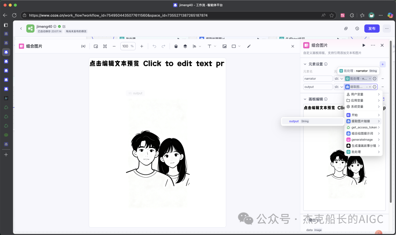This screenshot has width=396, height=235.
Task: Run the 组合图片 node with play button
Action: [364, 45]
